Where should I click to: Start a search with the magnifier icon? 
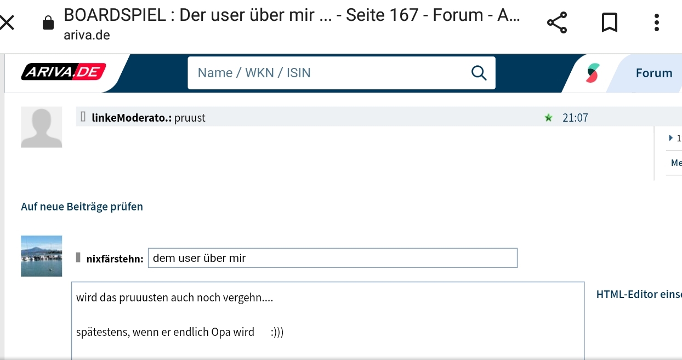pyautogui.click(x=479, y=72)
